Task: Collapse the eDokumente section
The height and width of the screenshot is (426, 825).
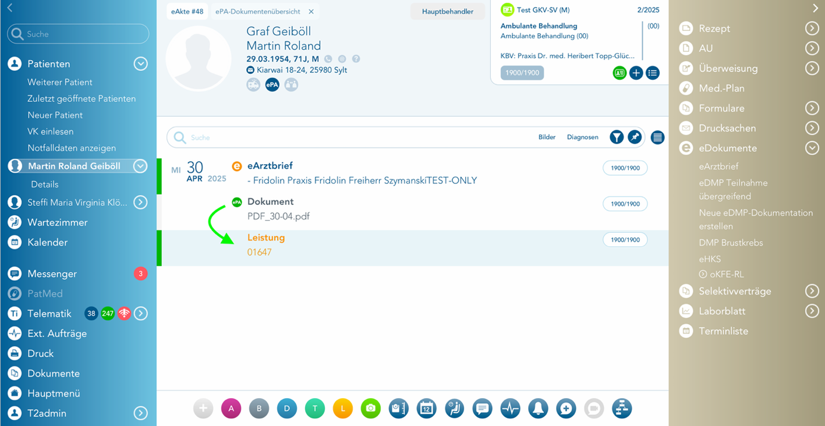Action: tap(812, 148)
